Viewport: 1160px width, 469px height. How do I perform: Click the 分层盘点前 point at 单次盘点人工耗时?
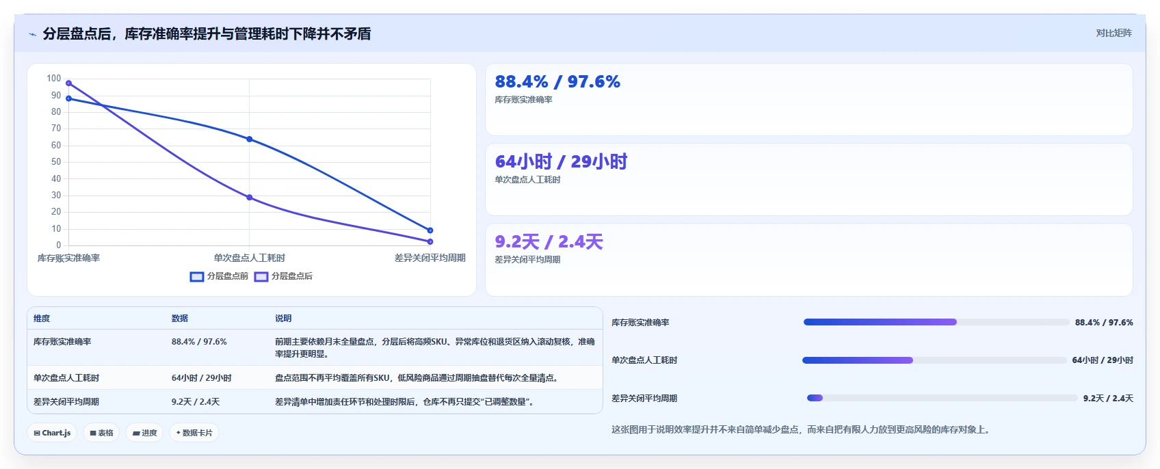pos(250,139)
